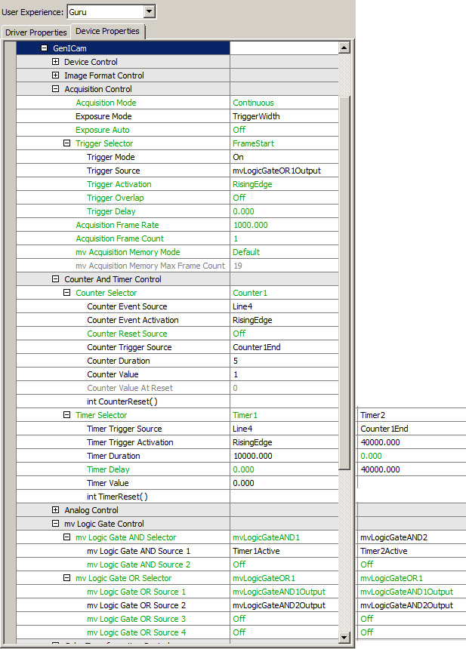The height and width of the screenshot is (649, 466).
Task: Click the scrollbar up arrow
Action: click(344, 48)
